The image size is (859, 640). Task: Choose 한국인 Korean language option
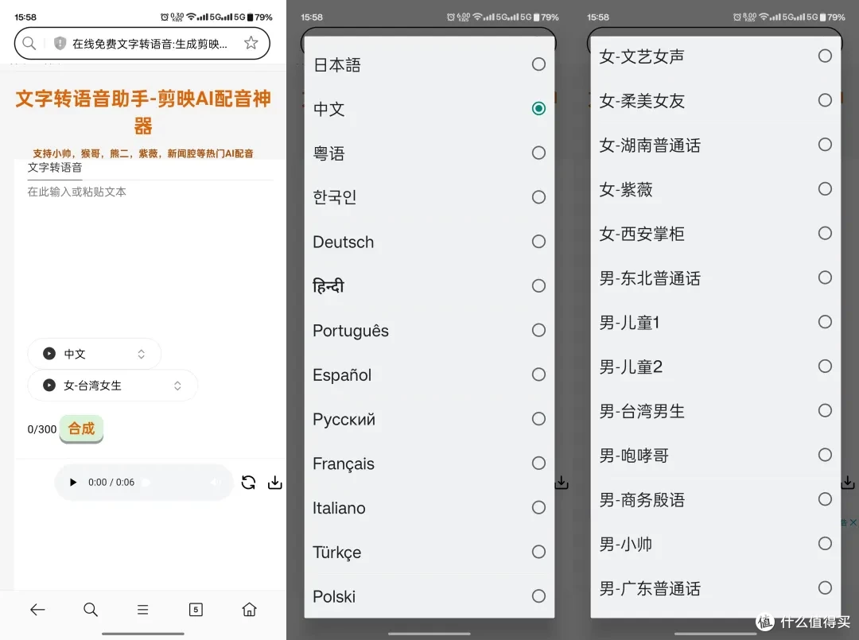429,197
